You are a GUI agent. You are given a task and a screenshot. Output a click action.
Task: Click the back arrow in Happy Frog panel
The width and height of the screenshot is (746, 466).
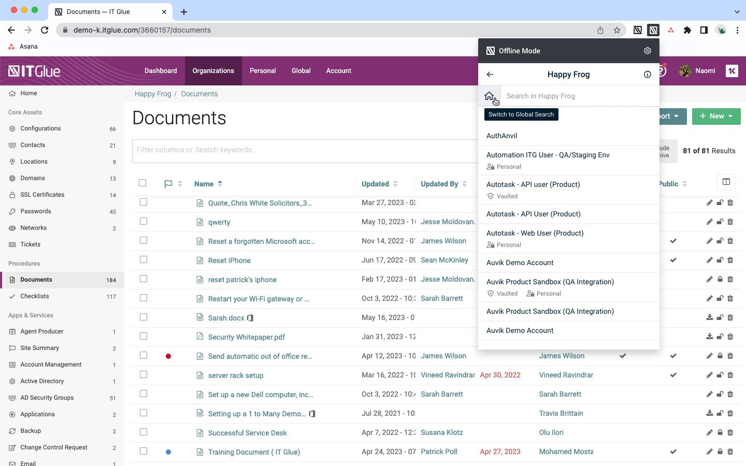(x=490, y=75)
